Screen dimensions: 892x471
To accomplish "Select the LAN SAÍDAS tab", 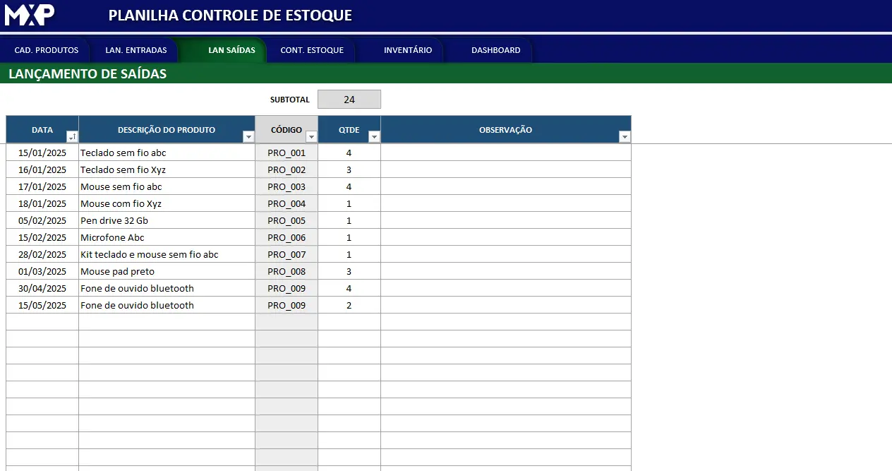I will pos(231,50).
